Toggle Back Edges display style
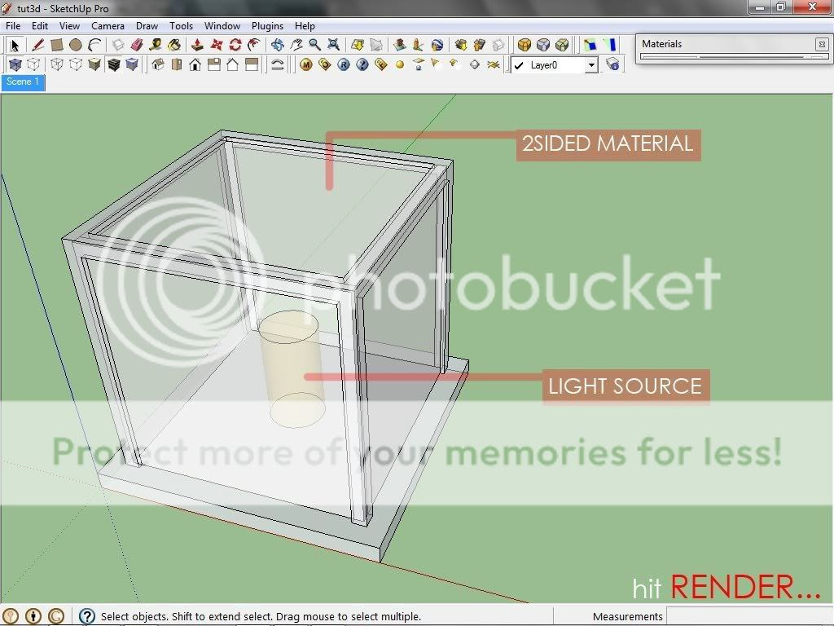The width and height of the screenshot is (834, 626). [33, 65]
